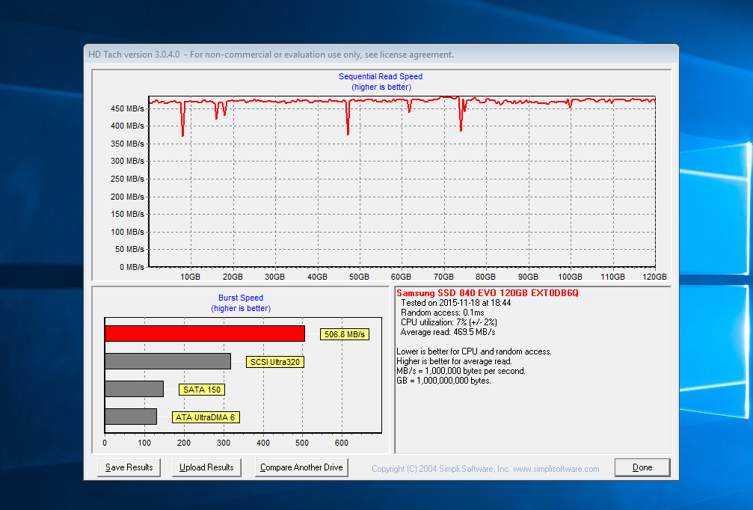Screen dimensions: 753x510
Task: Click the yellow "ATA UltraDMA 6" label
Action: click(x=206, y=417)
